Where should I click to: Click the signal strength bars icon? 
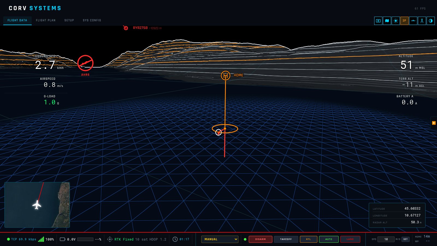(x=41, y=239)
